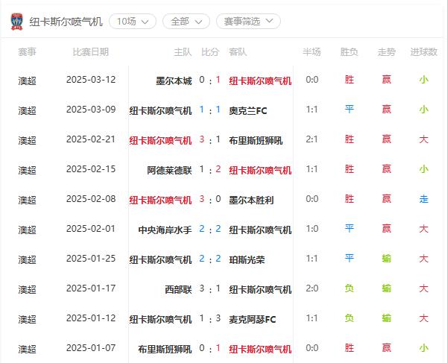Screen dimensions: 447x363
Task: Click half-time score 1:0 in 中央海岸水手 row
Action: coord(312,229)
